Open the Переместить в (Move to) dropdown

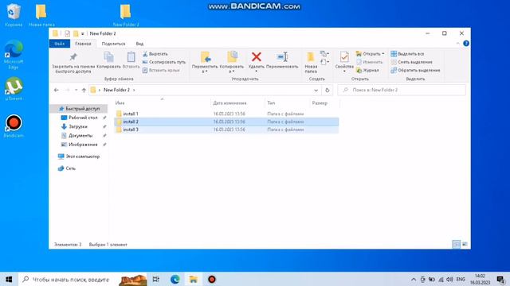point(205,71)
